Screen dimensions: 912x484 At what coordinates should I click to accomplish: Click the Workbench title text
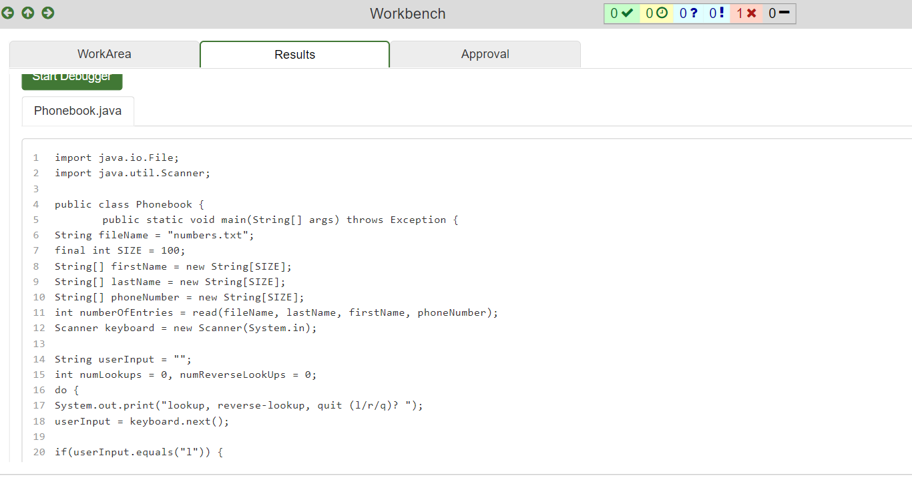click(407, 13)
